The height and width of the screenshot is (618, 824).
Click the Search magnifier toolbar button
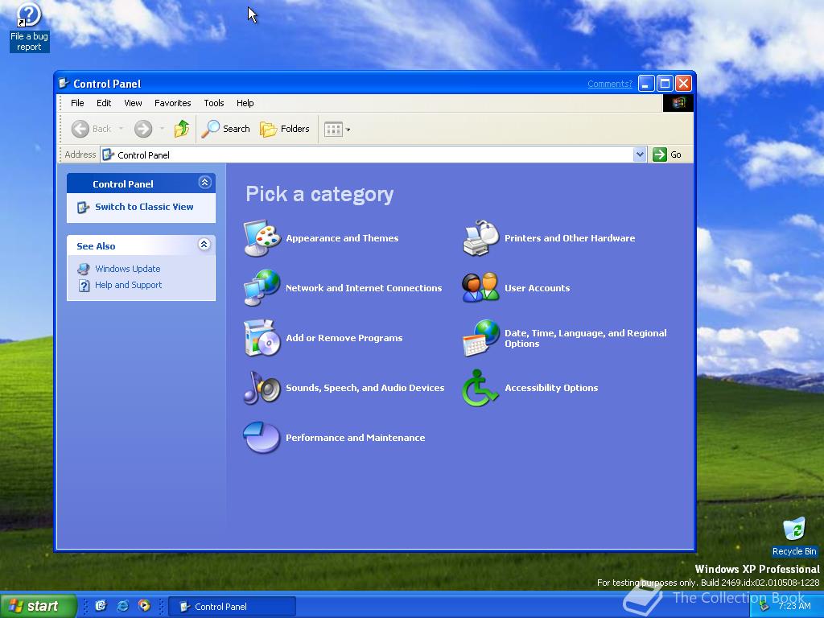(226, 129)
